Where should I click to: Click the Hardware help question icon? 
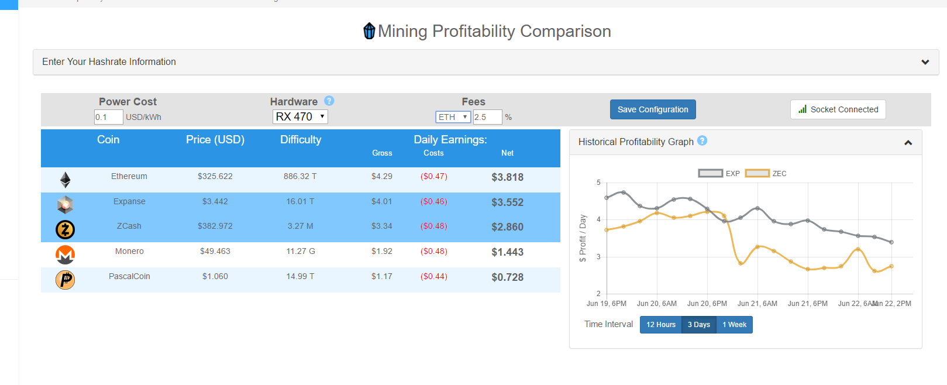click(x=329, y=101)
